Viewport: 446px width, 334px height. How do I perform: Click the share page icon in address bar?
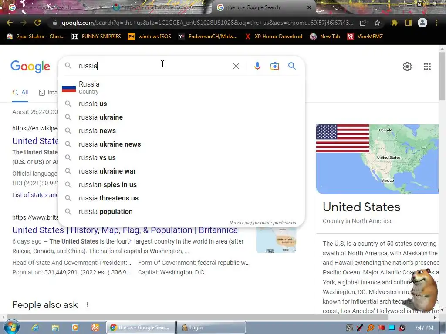(363, 23)
